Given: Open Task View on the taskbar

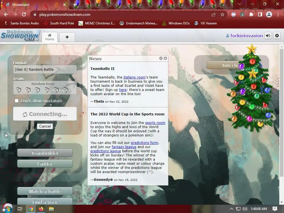Looking at the screenshot, I should pos(20,209).
